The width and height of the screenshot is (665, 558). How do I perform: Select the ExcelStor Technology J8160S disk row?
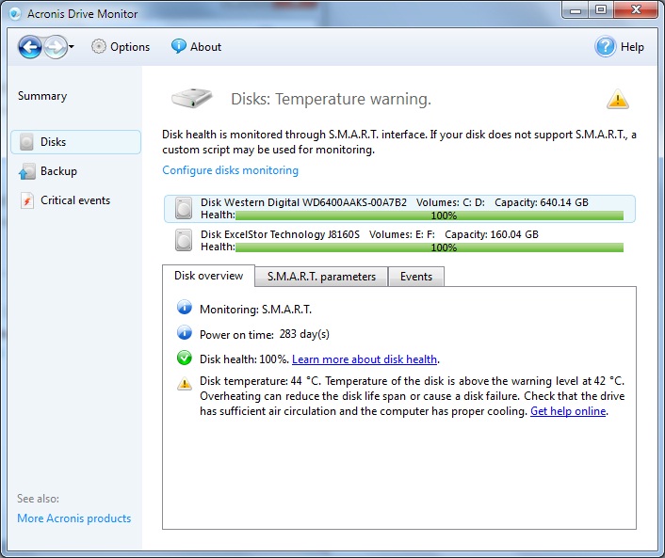click(399, 241)
